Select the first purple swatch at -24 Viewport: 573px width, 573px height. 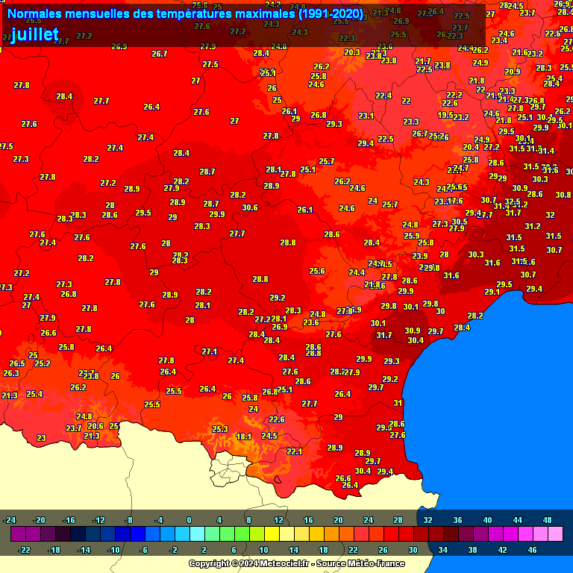tap(18, 534)
